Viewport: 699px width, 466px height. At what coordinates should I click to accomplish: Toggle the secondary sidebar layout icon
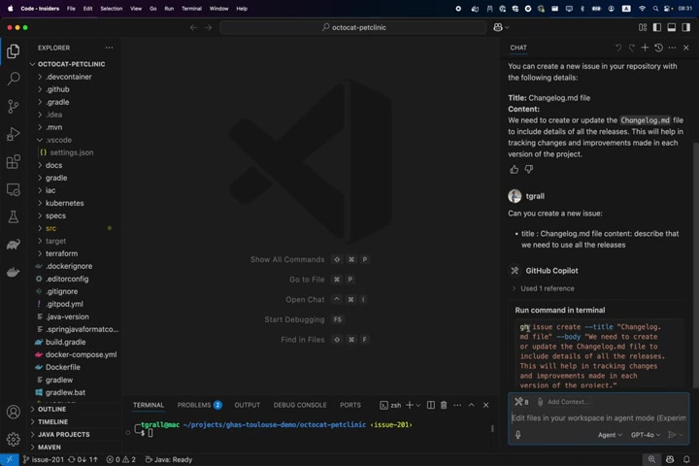[686, 27]
